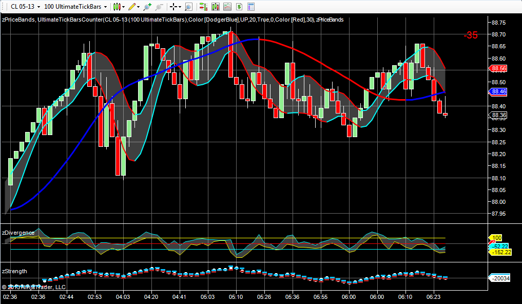Click the yellow 100 divergence level marker

click(496, 238)
